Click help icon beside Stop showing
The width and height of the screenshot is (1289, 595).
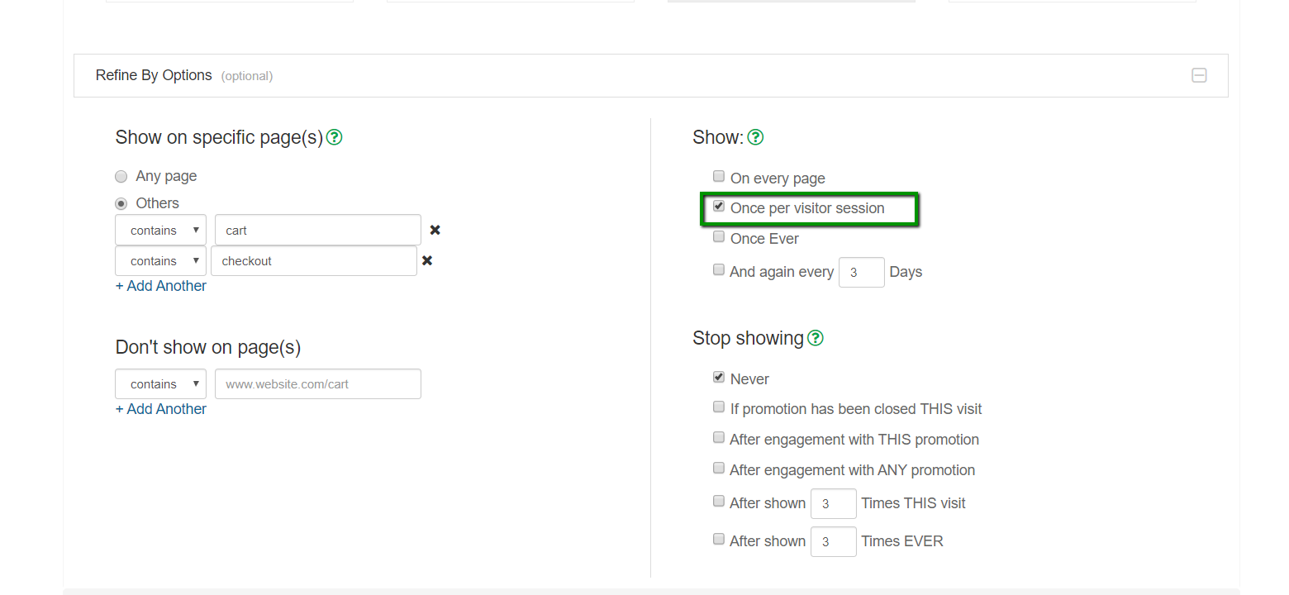point(816,338)
